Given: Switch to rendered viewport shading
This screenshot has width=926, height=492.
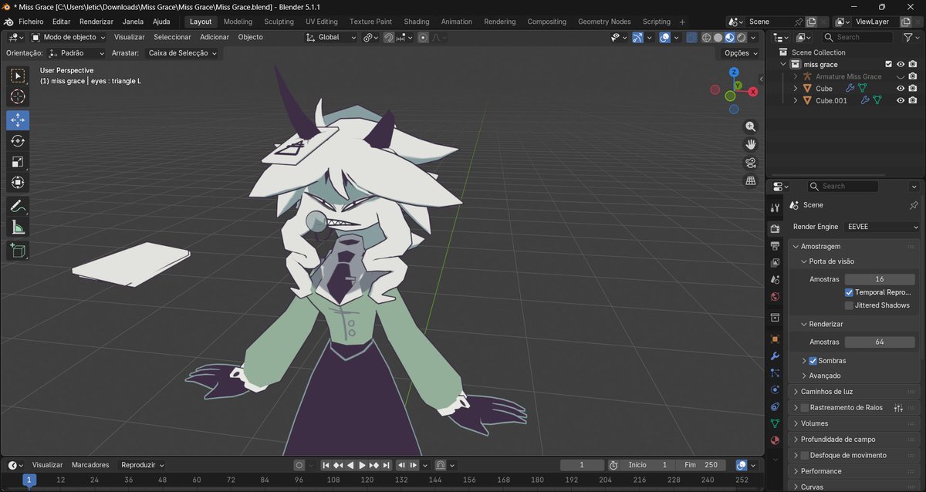Looking at the screenshot, I should pyautogui.click(x=742, y=37).
